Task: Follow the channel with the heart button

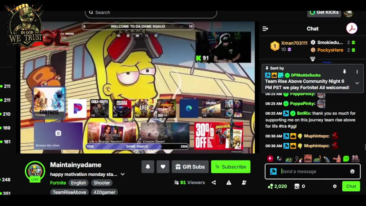Action: point(163,167)
